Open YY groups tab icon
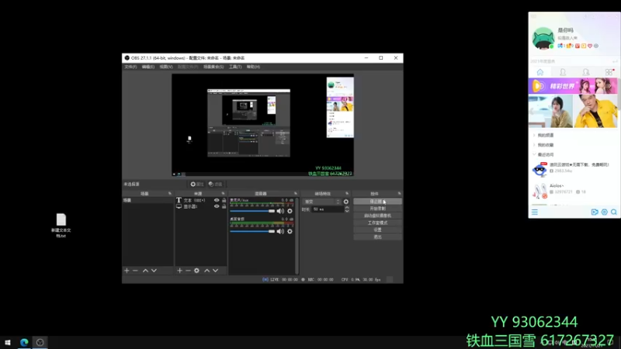621x349 pixels. [x=586, y=72]
